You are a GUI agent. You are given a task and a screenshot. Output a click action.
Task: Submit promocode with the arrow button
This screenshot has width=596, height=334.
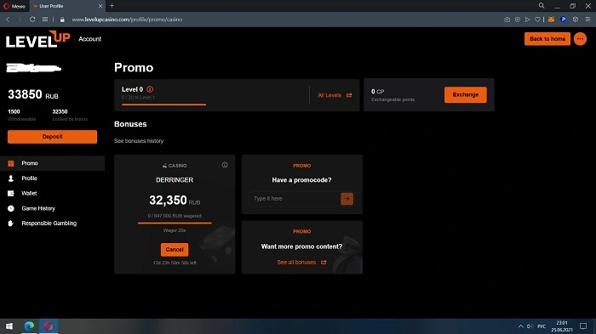(347, 199)
